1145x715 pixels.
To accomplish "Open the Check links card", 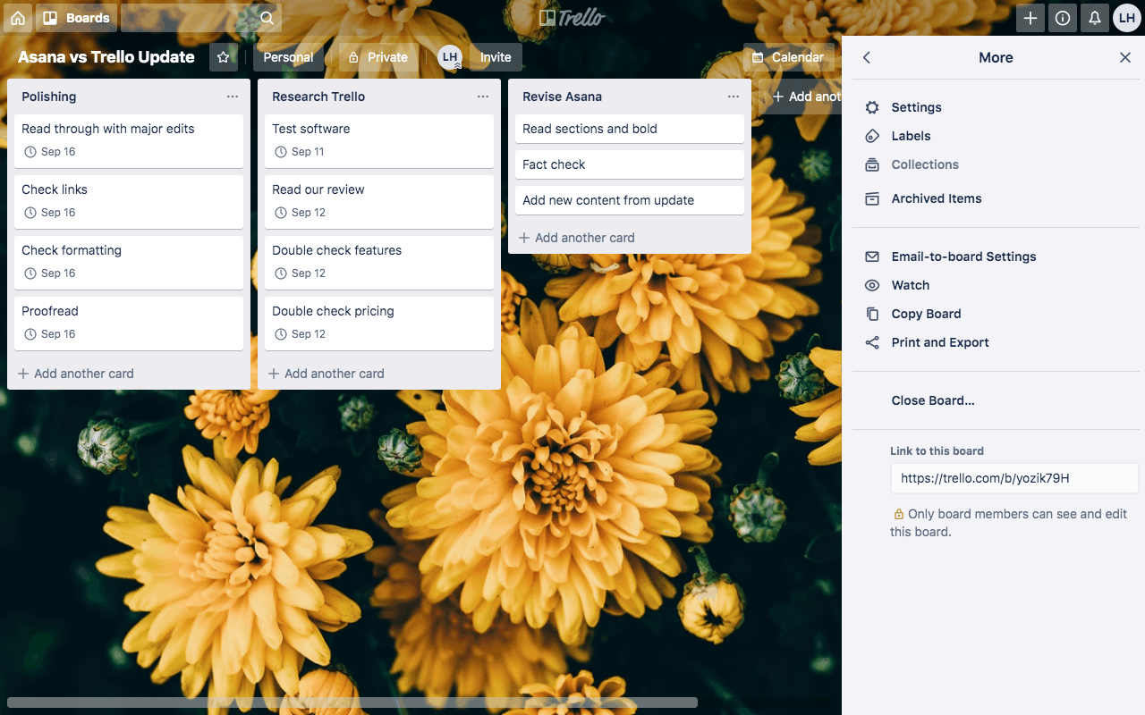I will point(129,201).
